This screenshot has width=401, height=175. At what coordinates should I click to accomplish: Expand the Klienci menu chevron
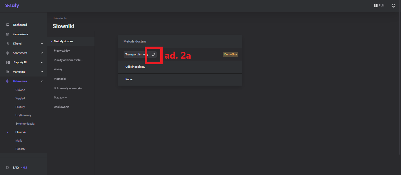tap(42, 44)
